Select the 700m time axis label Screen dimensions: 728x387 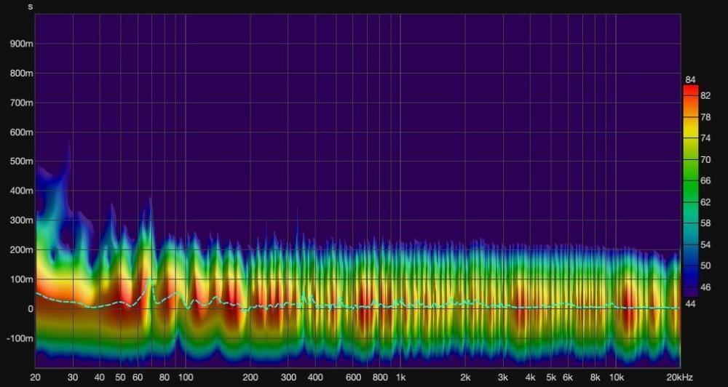coord(20,103)
